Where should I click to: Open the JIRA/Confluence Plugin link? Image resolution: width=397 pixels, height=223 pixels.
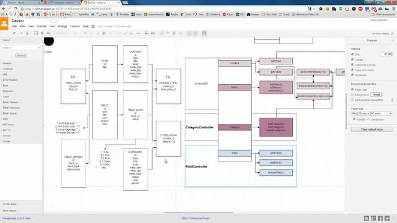[x=195, y=218]
